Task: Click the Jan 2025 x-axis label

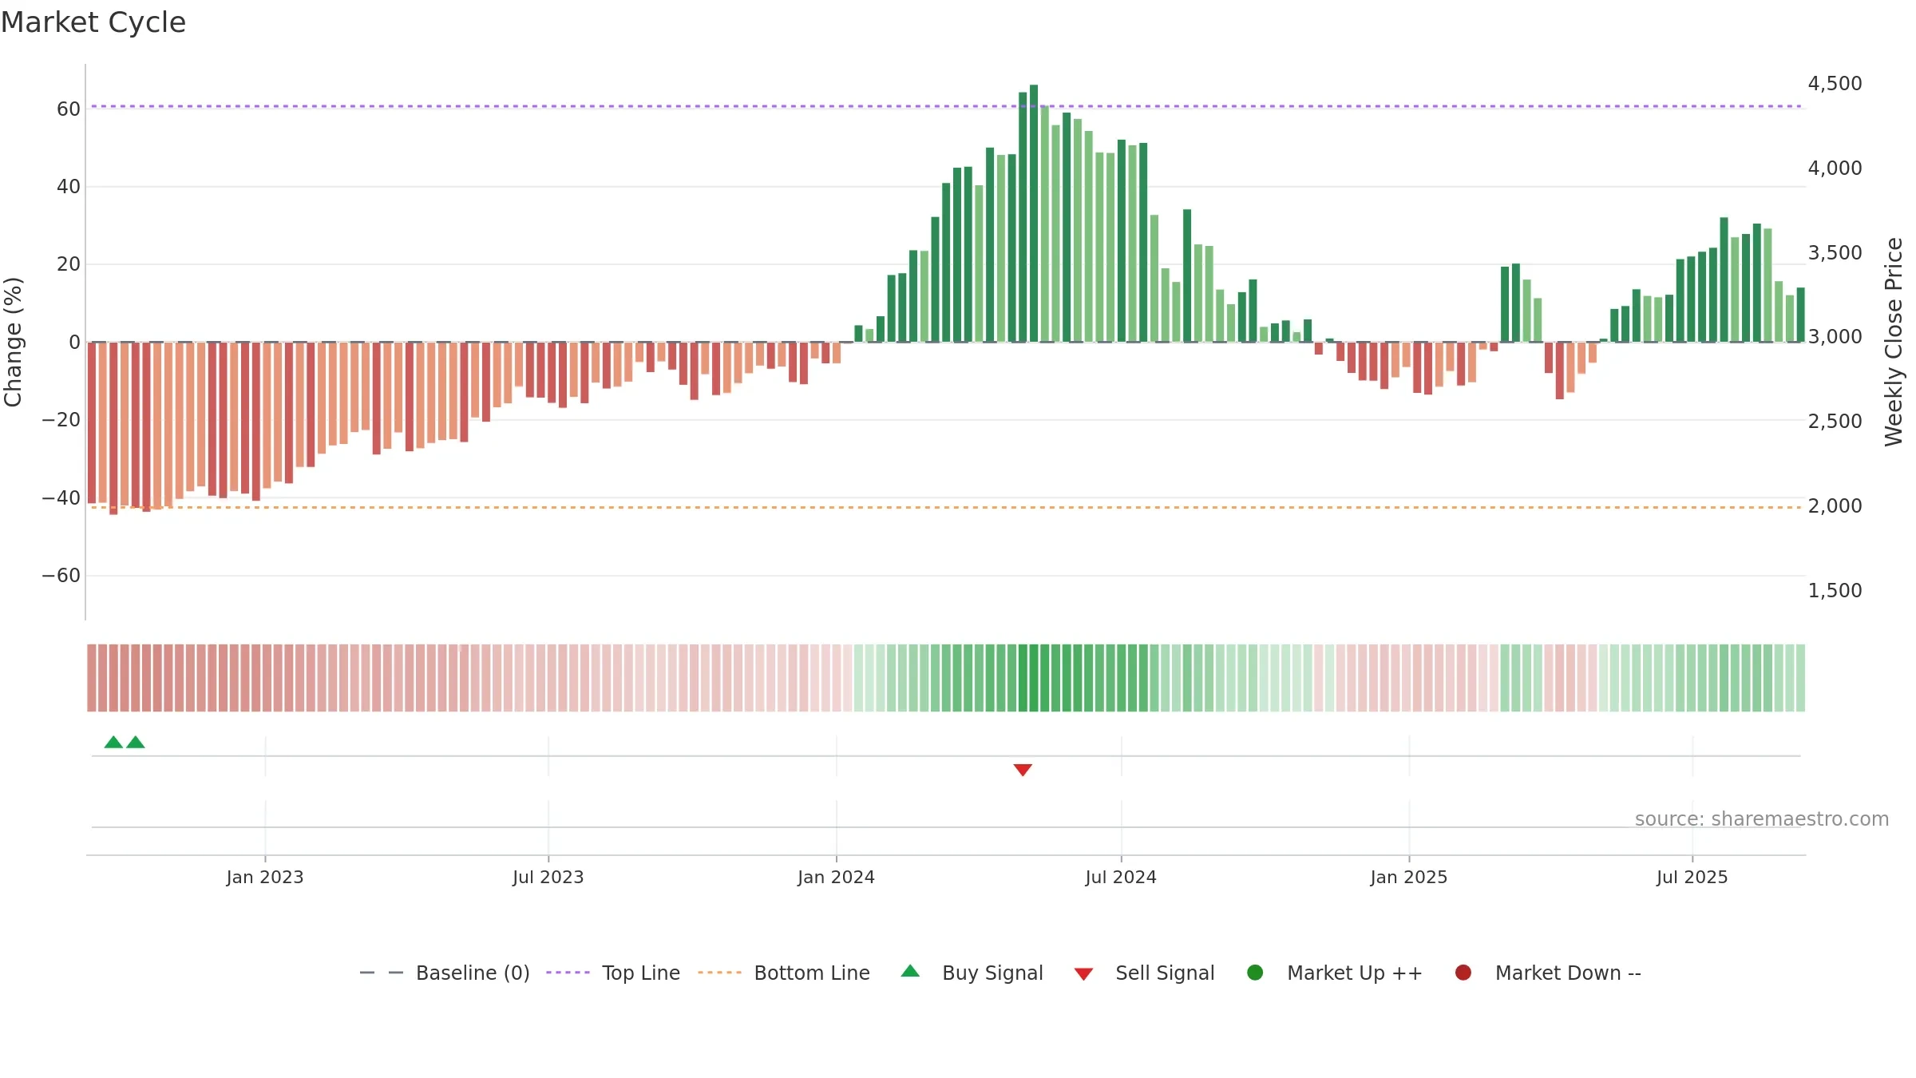Action: coord(1409,877)
